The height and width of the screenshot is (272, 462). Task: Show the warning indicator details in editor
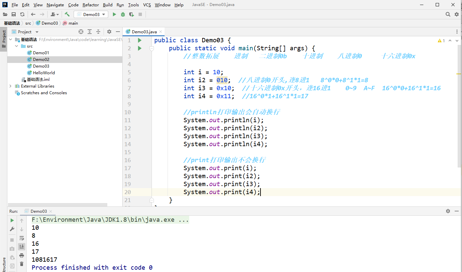pos(441,41)
